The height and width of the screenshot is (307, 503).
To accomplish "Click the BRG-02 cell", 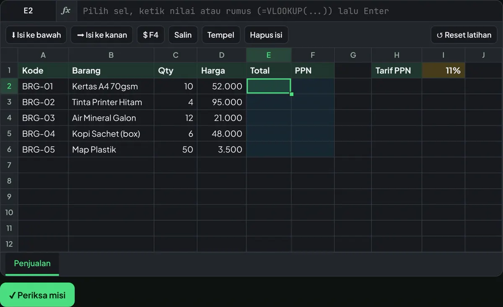I will pos(43,102).
